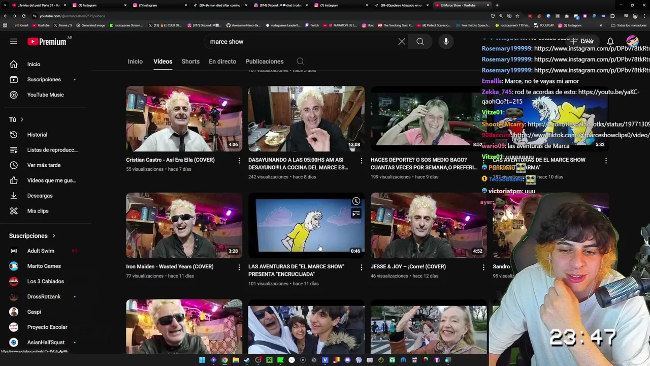The height and width of the screenshot is (366, 650).
Task: Show more bookmarks chevron
Action: [x=601, y=25]
